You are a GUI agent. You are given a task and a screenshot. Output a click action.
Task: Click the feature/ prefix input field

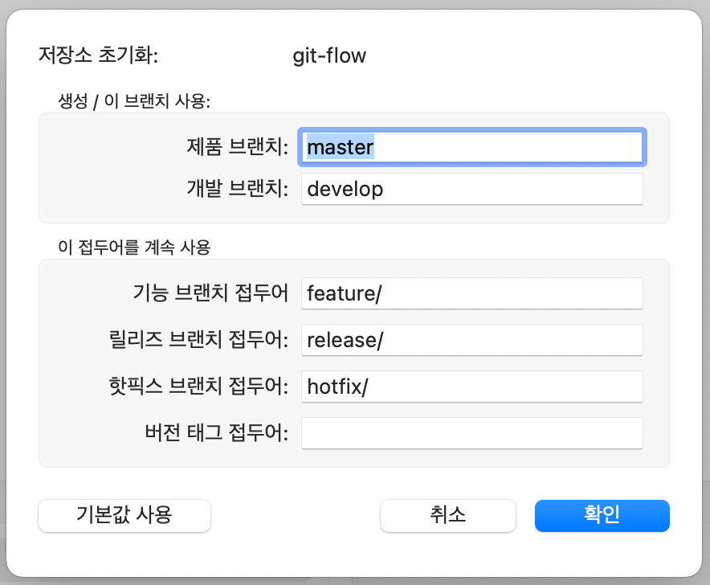click(x=471, y=293)
